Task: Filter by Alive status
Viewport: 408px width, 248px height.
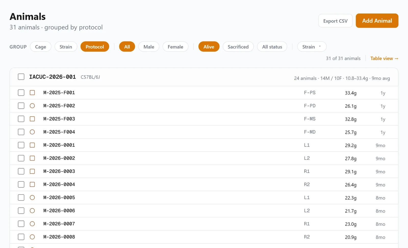Action: coord(209,47)
